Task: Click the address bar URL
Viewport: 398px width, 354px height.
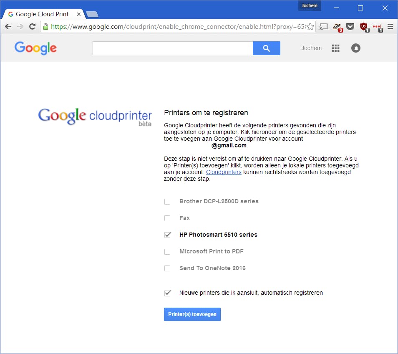Action: (178, 27)
